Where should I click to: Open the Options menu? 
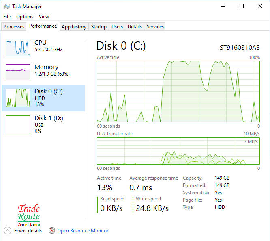(x=25, y=17)
